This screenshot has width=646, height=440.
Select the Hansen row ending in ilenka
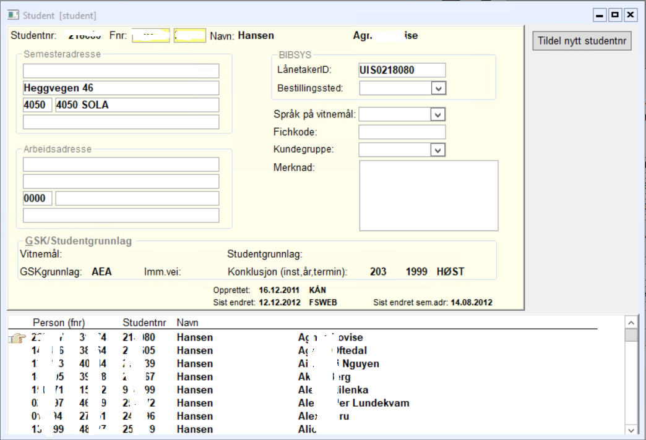click(x=303, y=390)
